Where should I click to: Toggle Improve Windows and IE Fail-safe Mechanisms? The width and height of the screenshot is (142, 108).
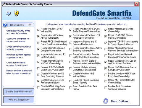(x=70, y=43)
